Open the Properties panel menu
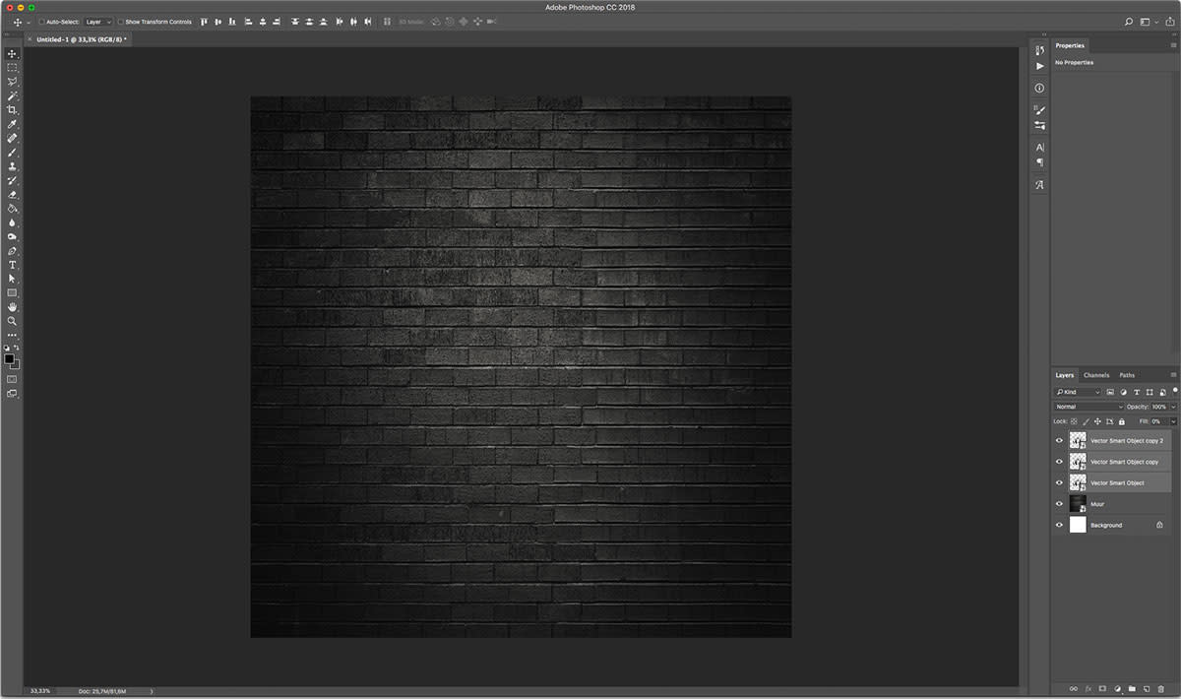Image resolution: width=1181 pixels, height=699 pixels. click(1173, 45)
